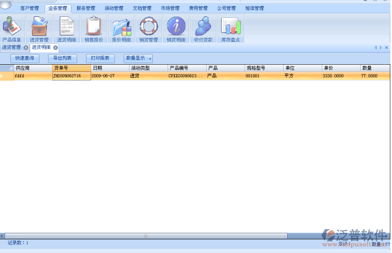This screenshot has width=392, height=253.
Task: Click the 导出列表 button
Action: [62, 58]
